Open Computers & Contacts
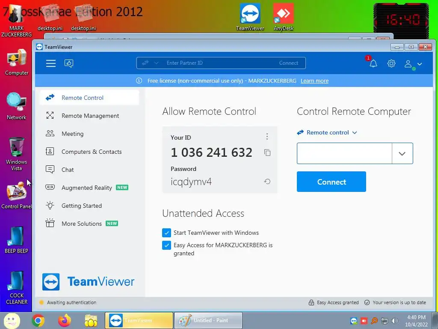Image resolution: width=438 pixels, height=329 pixels. (x=89, y=152)
